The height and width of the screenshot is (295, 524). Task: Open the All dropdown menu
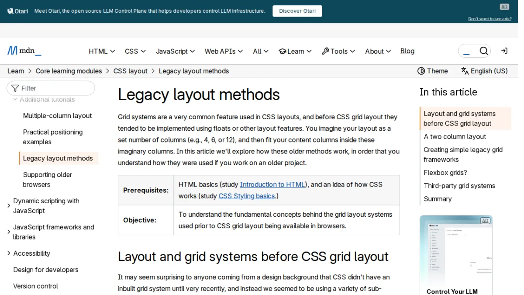click(261, 51)
